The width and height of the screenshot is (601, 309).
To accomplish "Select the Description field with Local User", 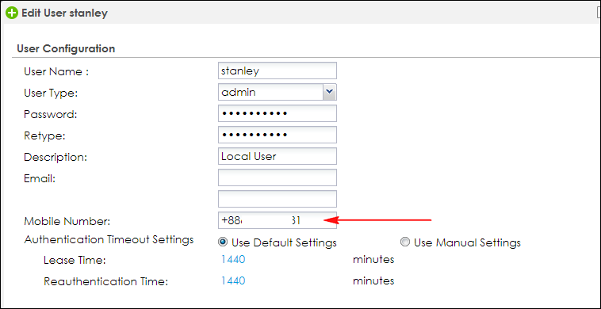I will 278,156.
